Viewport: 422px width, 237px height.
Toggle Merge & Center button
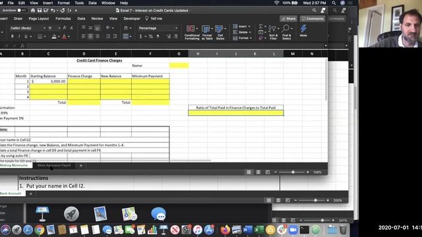click(x=125, y=36)
